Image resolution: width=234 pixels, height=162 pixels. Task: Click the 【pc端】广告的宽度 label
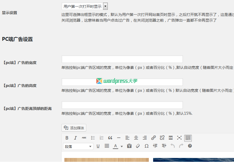[19, 63]
